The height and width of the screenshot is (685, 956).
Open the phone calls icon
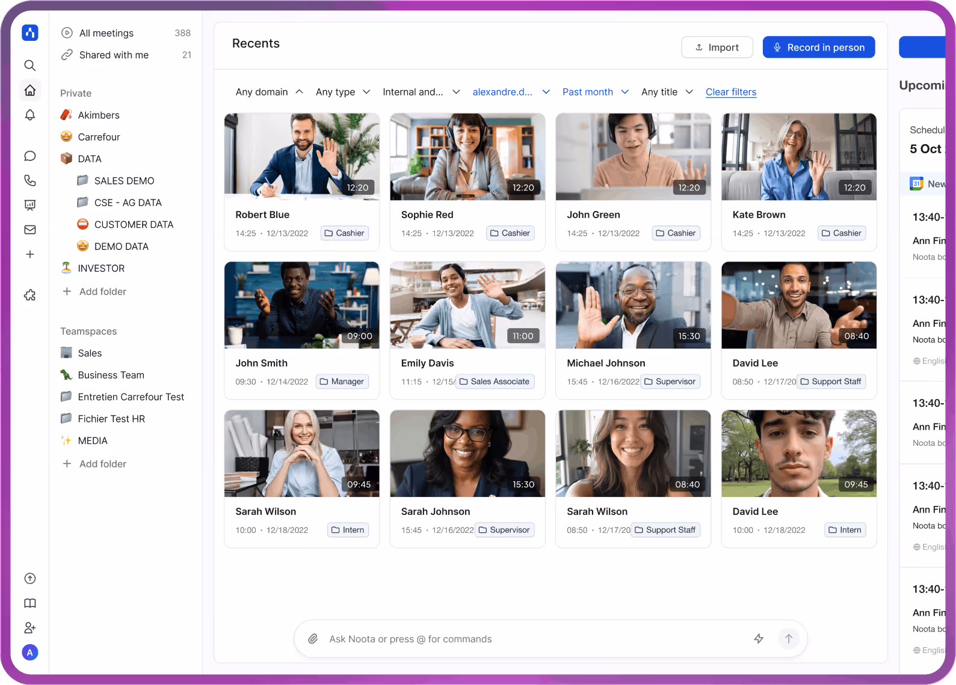click(29, 180)
